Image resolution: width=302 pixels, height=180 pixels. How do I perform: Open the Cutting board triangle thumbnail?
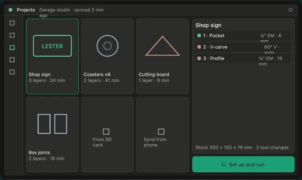click(x=162, y=46)
